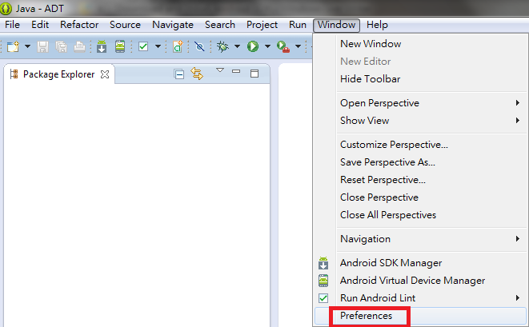Open Preferences from the Window menu

coord(420,316)
